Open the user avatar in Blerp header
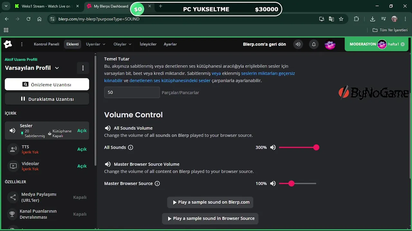412x231 pixels. click(x=330, y=44)
